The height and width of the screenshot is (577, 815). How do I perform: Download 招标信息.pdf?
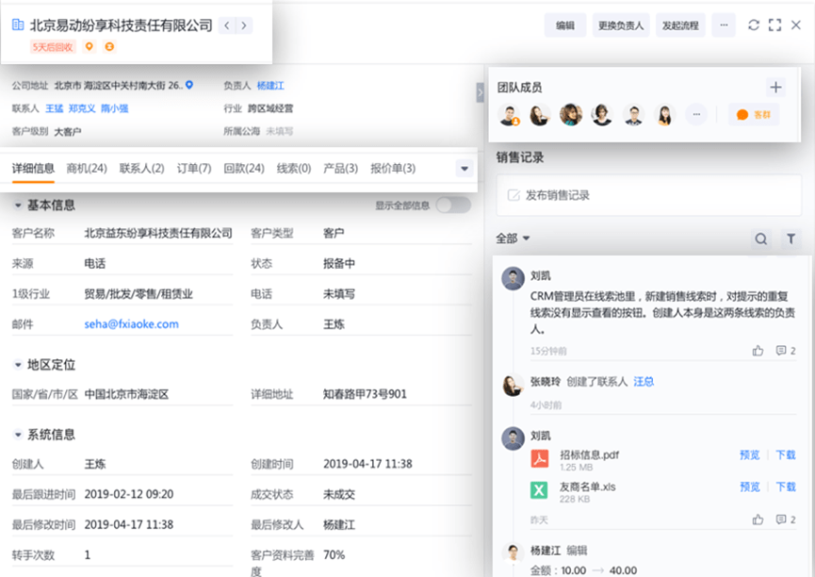point(786,455)
